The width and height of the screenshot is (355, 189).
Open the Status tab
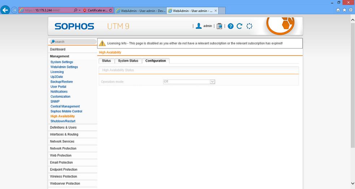click(x=107, y=61)
